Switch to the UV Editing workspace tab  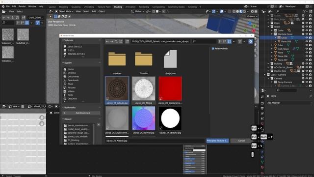click(89, 7)
